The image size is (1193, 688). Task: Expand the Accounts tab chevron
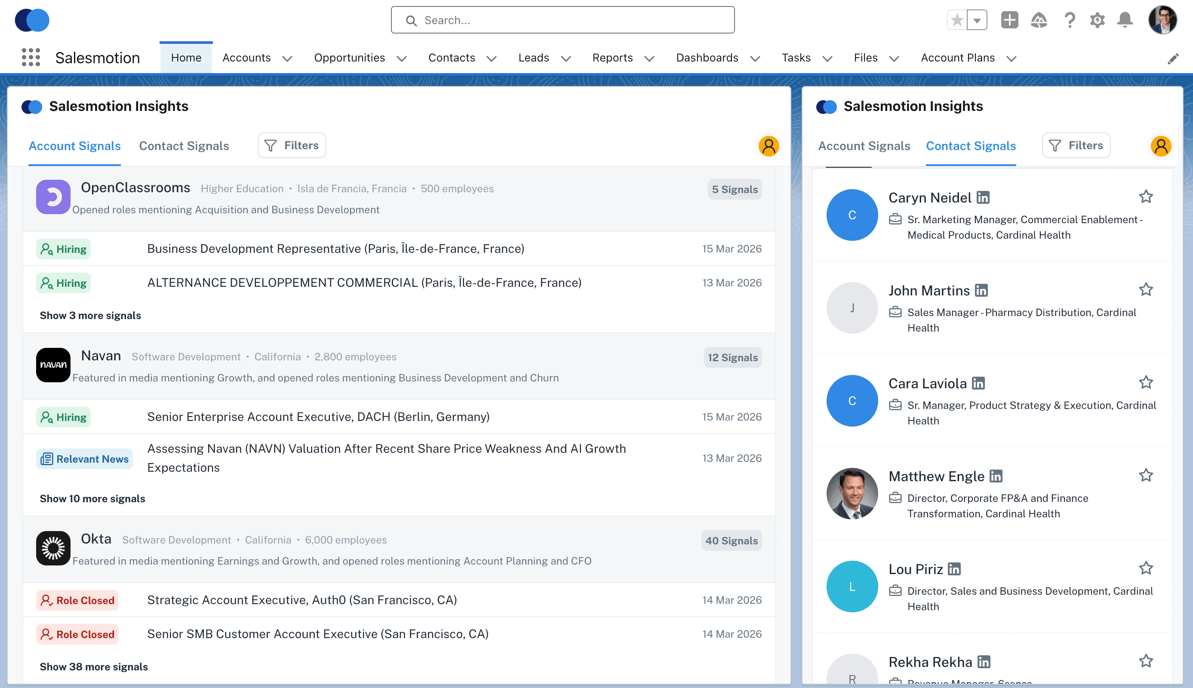pyautogui.click(x=287, y=58)
